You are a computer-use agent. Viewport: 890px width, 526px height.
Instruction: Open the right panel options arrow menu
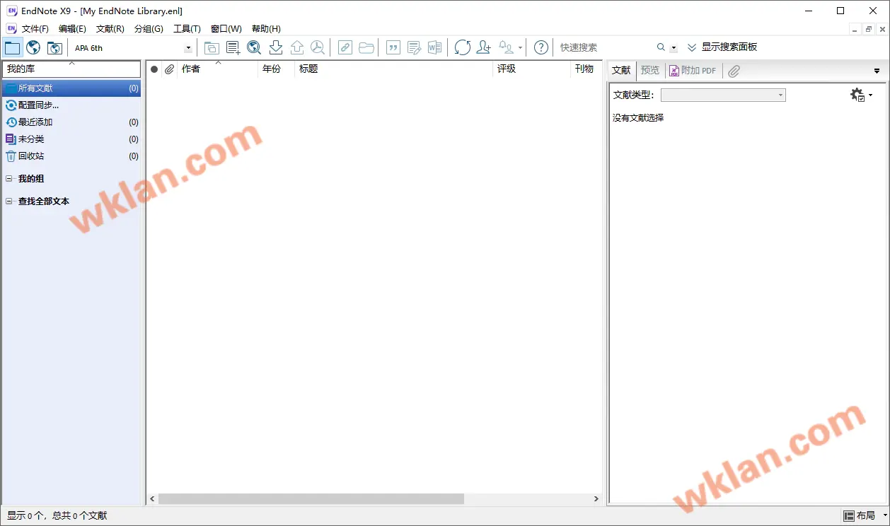pos(877,71)
